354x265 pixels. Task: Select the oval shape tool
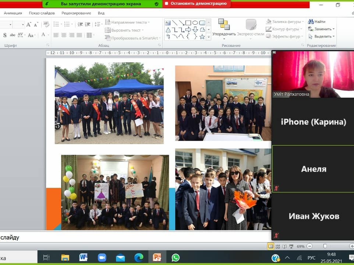(x=195, y=23)
